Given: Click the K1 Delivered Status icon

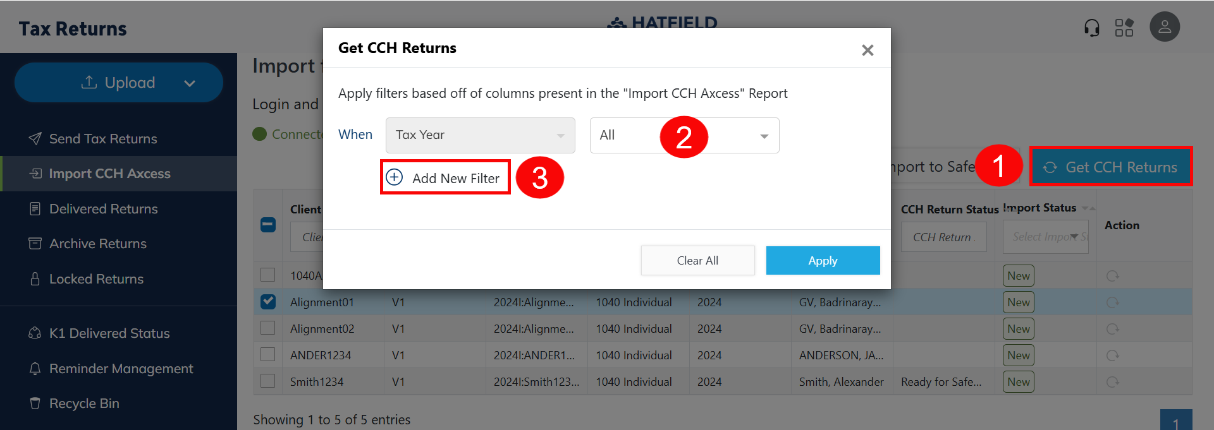Looking at the screenshot, I should coord(35,333).
